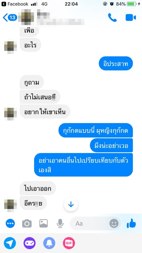Tap the blue message bubble อิประสาท
142x253 pixels.
click(116, 64)
